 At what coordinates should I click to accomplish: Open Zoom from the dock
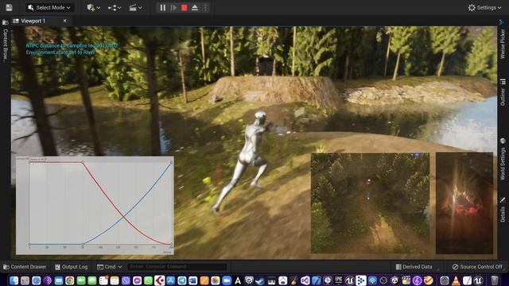(x=227, y=280)
